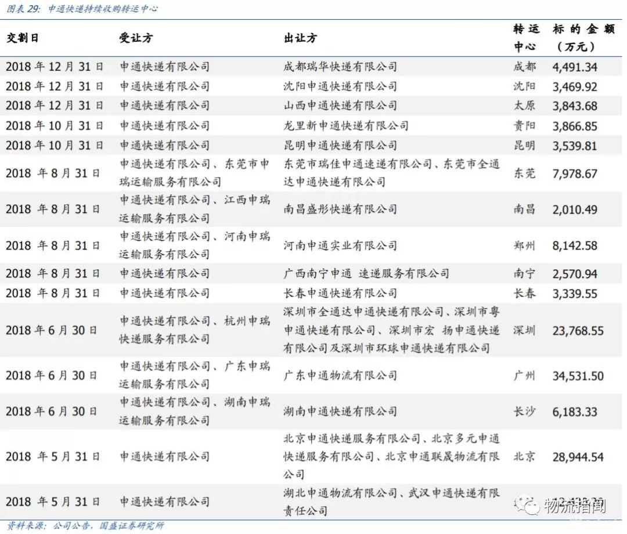Click the 河南申通实业有限公司 cell
The image size is (627, 534).
coord(340,246)
